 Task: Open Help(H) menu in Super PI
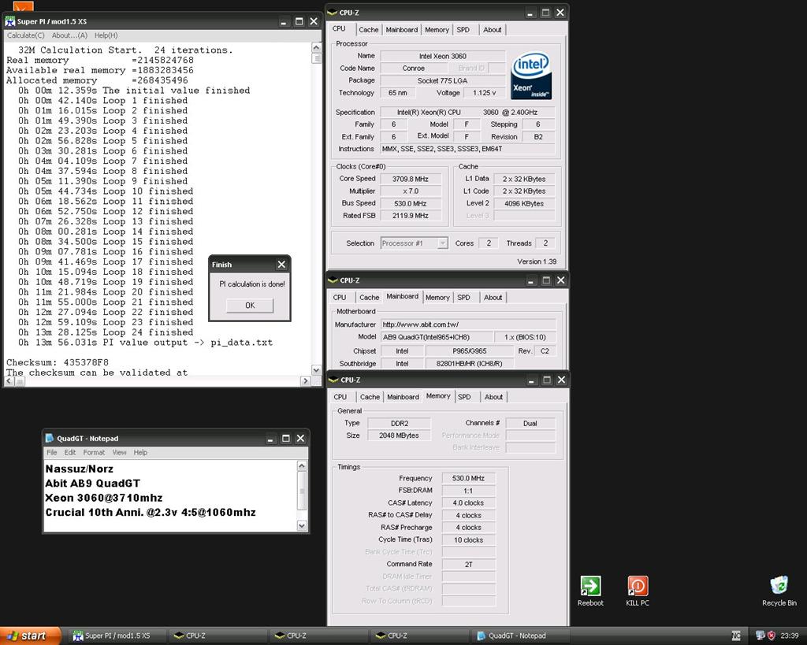(x=106, y=35)
